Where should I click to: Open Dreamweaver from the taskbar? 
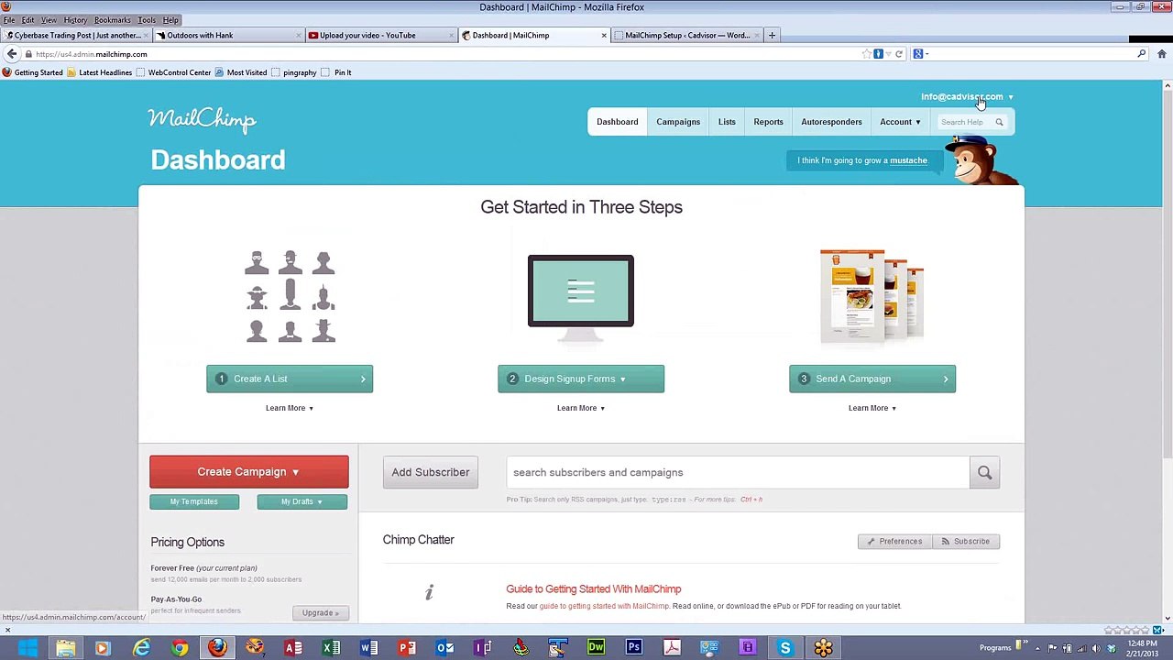(596, 648)
